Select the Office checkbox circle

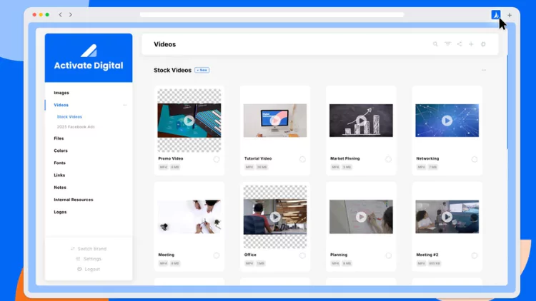pyautogui.click(x=302, y=255)
